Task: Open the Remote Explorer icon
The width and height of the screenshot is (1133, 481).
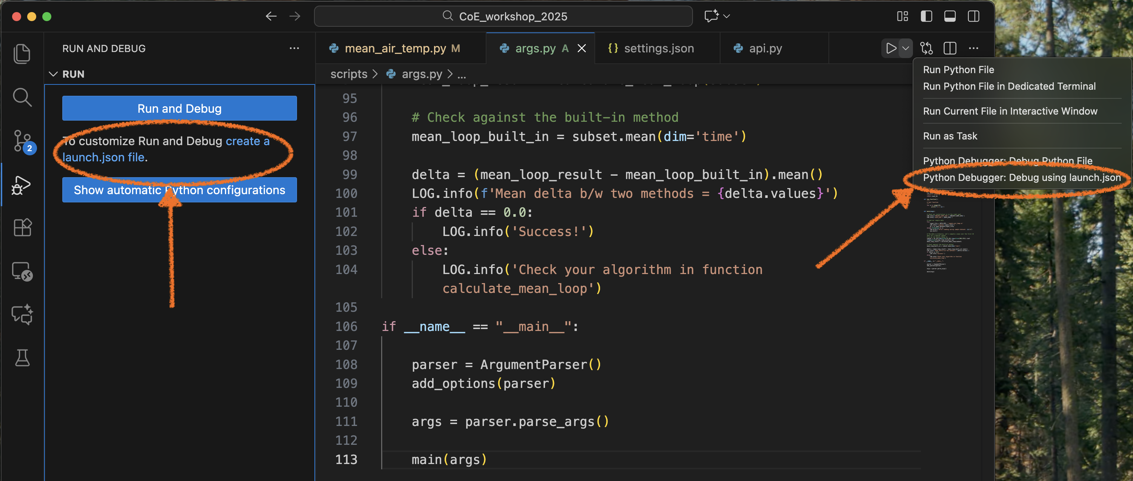Action: pos(22,271)
